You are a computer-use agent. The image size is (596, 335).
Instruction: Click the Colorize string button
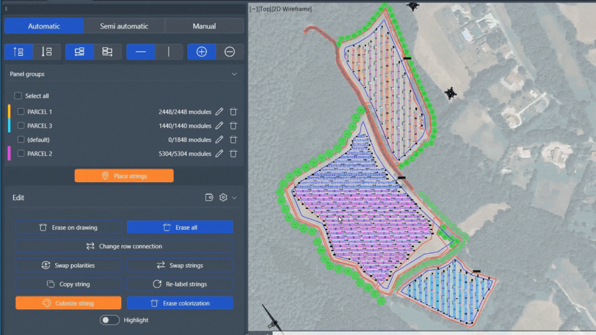(68, 303)
